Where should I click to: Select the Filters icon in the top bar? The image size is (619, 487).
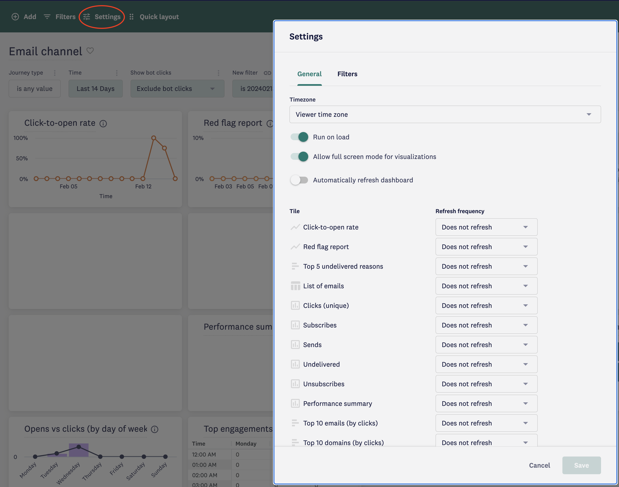coord(47,17)
